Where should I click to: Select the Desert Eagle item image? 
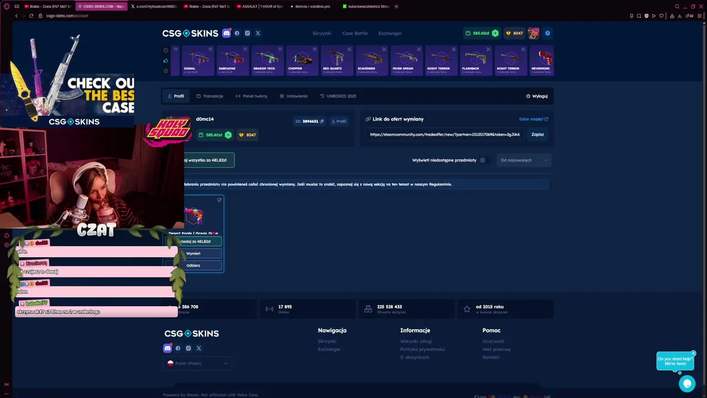(194, 216)
